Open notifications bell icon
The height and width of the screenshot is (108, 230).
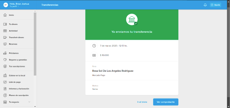205,5
